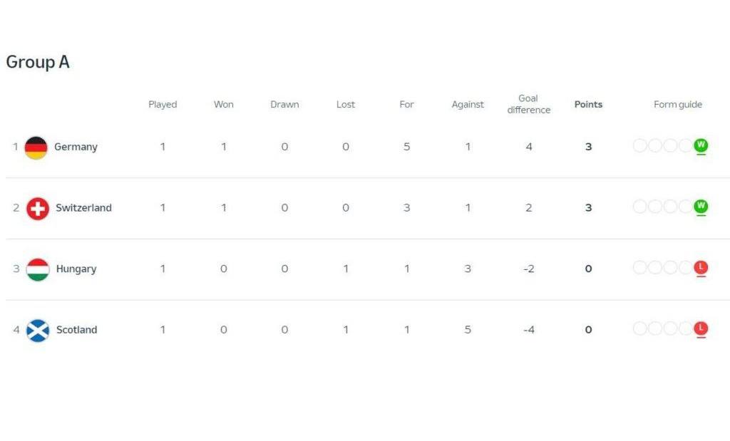This screenshot has width=730, height=441.
Task: Open the Hungary team link
Action: click(x=76, y=269)
